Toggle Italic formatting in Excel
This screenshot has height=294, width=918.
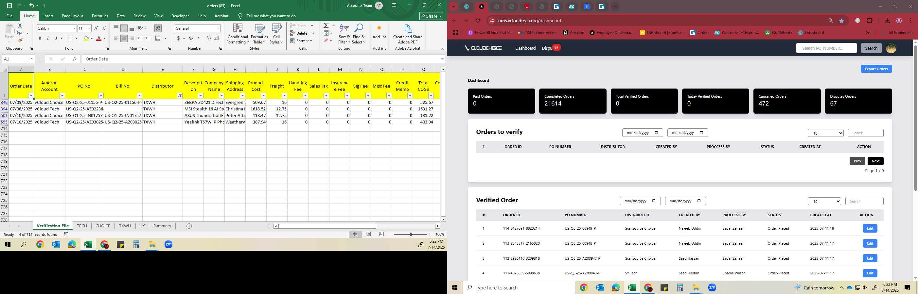[x=48, y=39]
